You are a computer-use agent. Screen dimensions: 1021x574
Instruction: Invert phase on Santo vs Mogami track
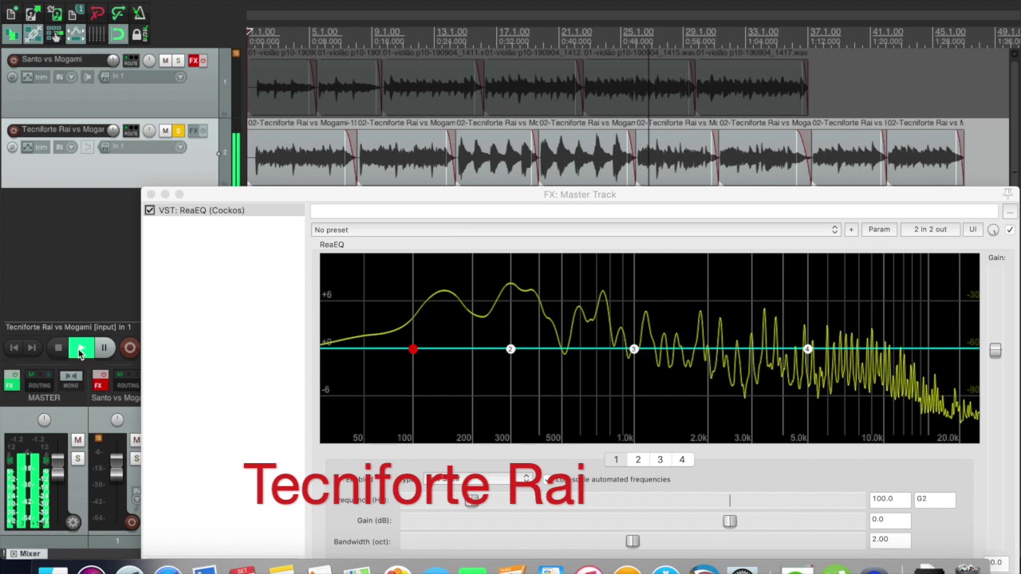pyautogui.click(x=12, y=77)
